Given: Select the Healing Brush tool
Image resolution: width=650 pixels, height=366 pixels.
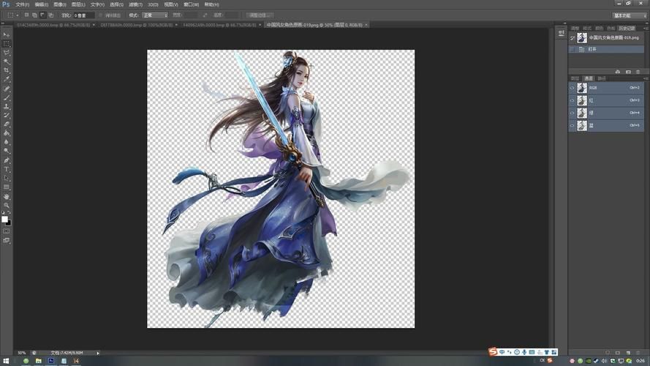Looking at the screenshot, I should point(7,89).
